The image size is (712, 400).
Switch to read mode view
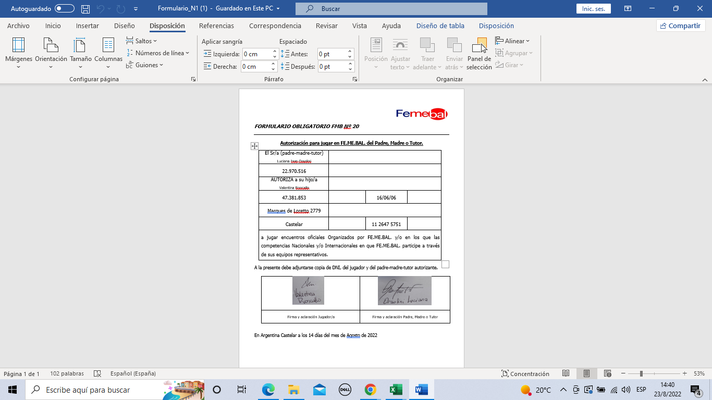click(566, 373)
